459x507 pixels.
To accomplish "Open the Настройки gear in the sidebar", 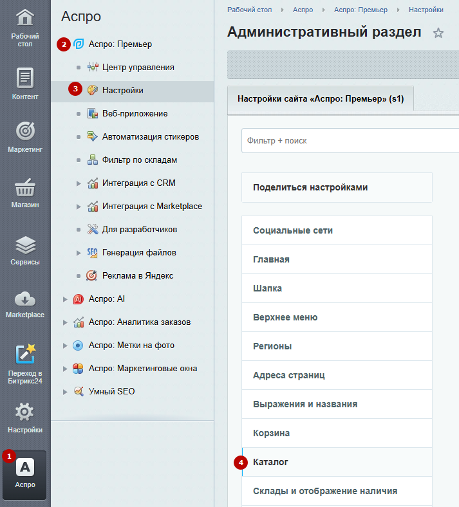I will click(25, 412).
